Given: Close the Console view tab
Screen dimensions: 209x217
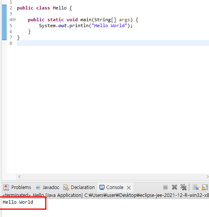Looking at the screenshot, I should point(129,188).
